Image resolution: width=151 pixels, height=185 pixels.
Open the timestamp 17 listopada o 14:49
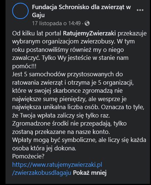pyautogui.click(x=56, y=23)
